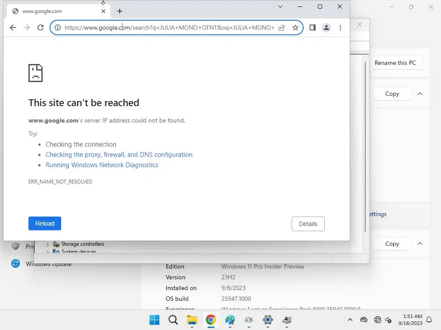Select the www.google.com tab

pyautogui.click(x=58, y=11)
